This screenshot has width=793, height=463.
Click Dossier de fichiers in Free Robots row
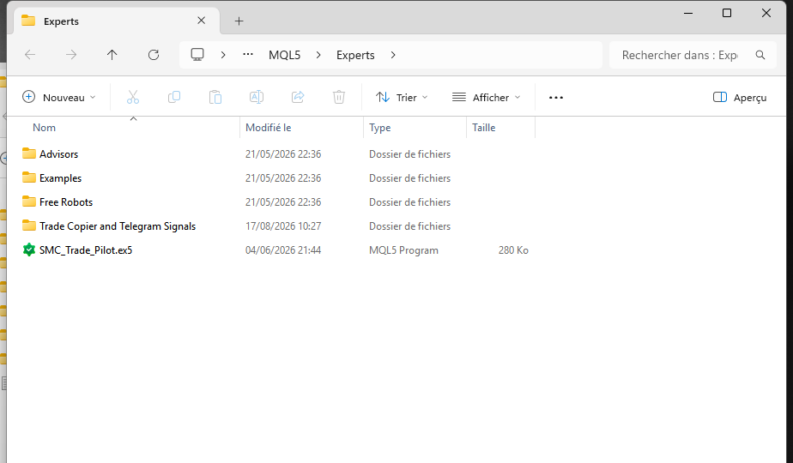[409, 202]
